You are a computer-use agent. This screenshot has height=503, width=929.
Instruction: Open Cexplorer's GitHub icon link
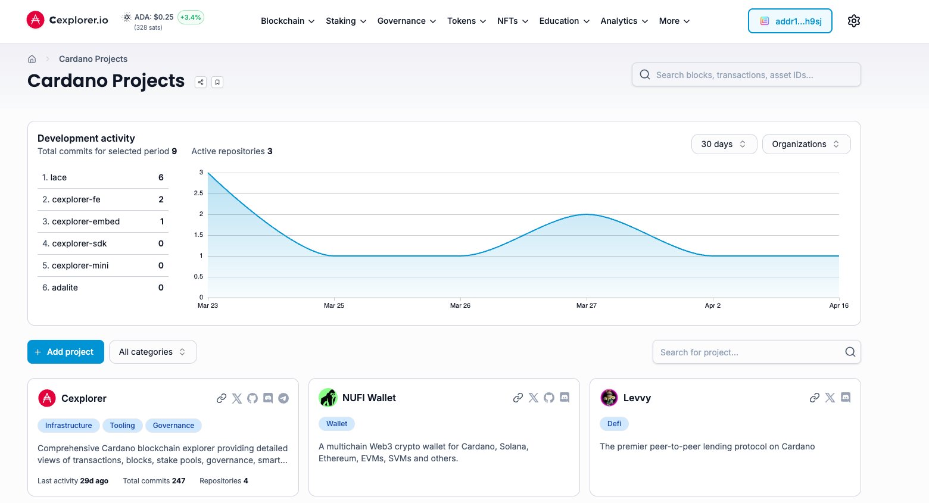(252, 398)
